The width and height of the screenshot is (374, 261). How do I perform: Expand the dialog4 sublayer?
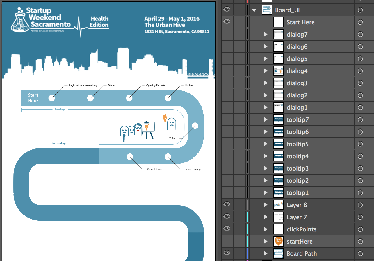point(266,71)
